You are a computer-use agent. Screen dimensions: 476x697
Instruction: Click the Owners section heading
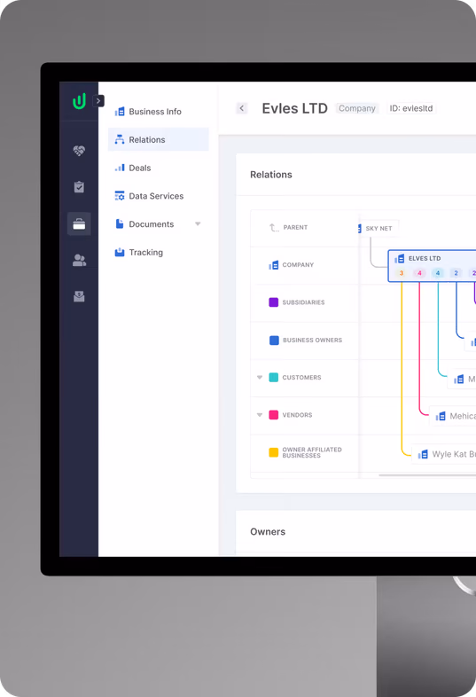click(268, 532)
